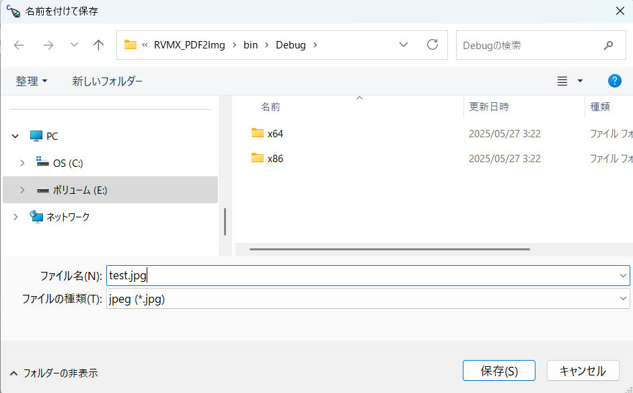The image size is (633, 393).
Task: Open the view layout options icon
Action: 563,81
